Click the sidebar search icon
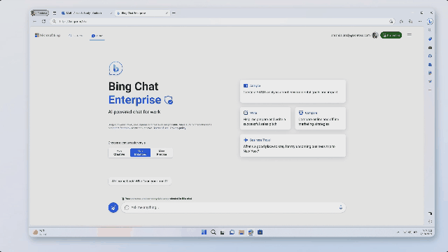 point(430,30)
